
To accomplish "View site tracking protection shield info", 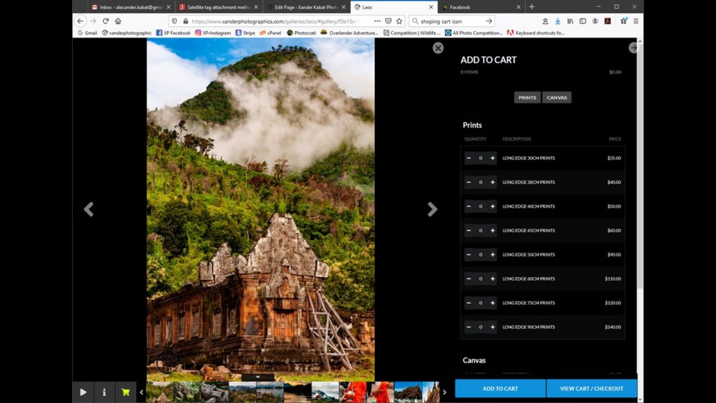I will (x=174, y=21).
